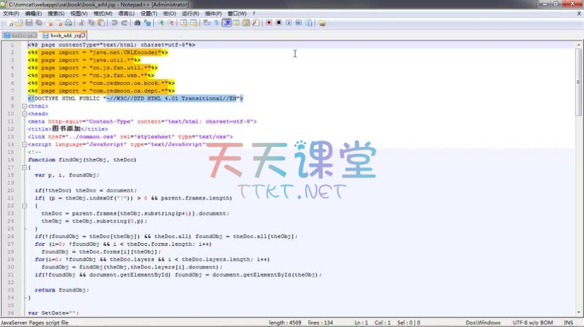Collapse the <html> fold marker in the margin
584x327 pixels.
point(25,106)
